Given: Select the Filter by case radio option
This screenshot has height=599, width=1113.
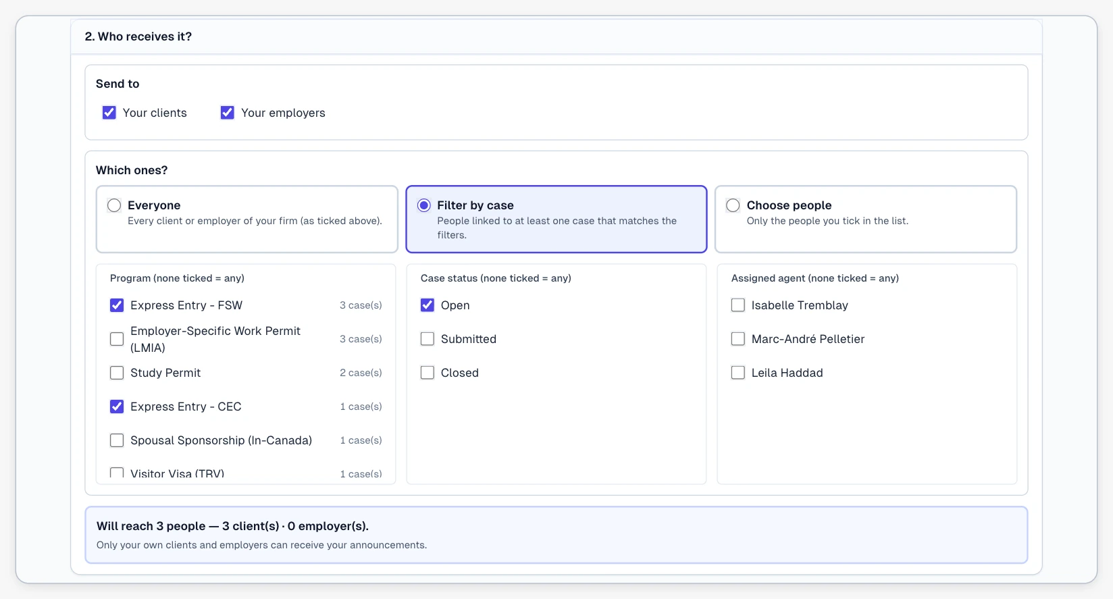Looking at the screenshot, I should pos(424,205).
